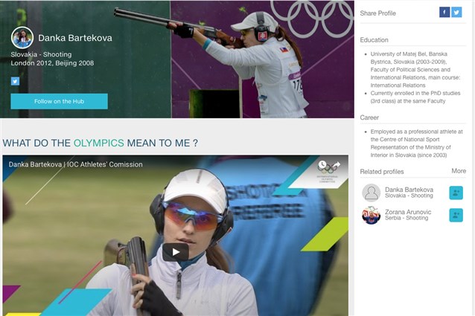Click the Serbia - Shooting text under Zorana
The width and height of the screenshot is (475, 316).
pos(407,218)
